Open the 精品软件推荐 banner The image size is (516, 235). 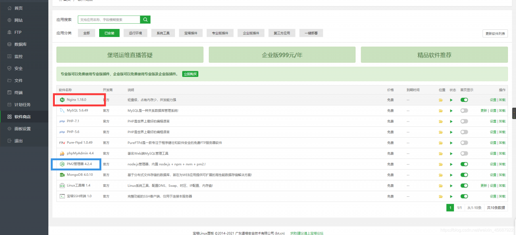point(434,55)
